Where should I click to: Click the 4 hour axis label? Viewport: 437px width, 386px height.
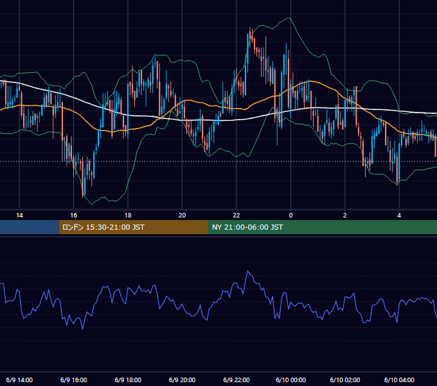click(x=399, y=216)
